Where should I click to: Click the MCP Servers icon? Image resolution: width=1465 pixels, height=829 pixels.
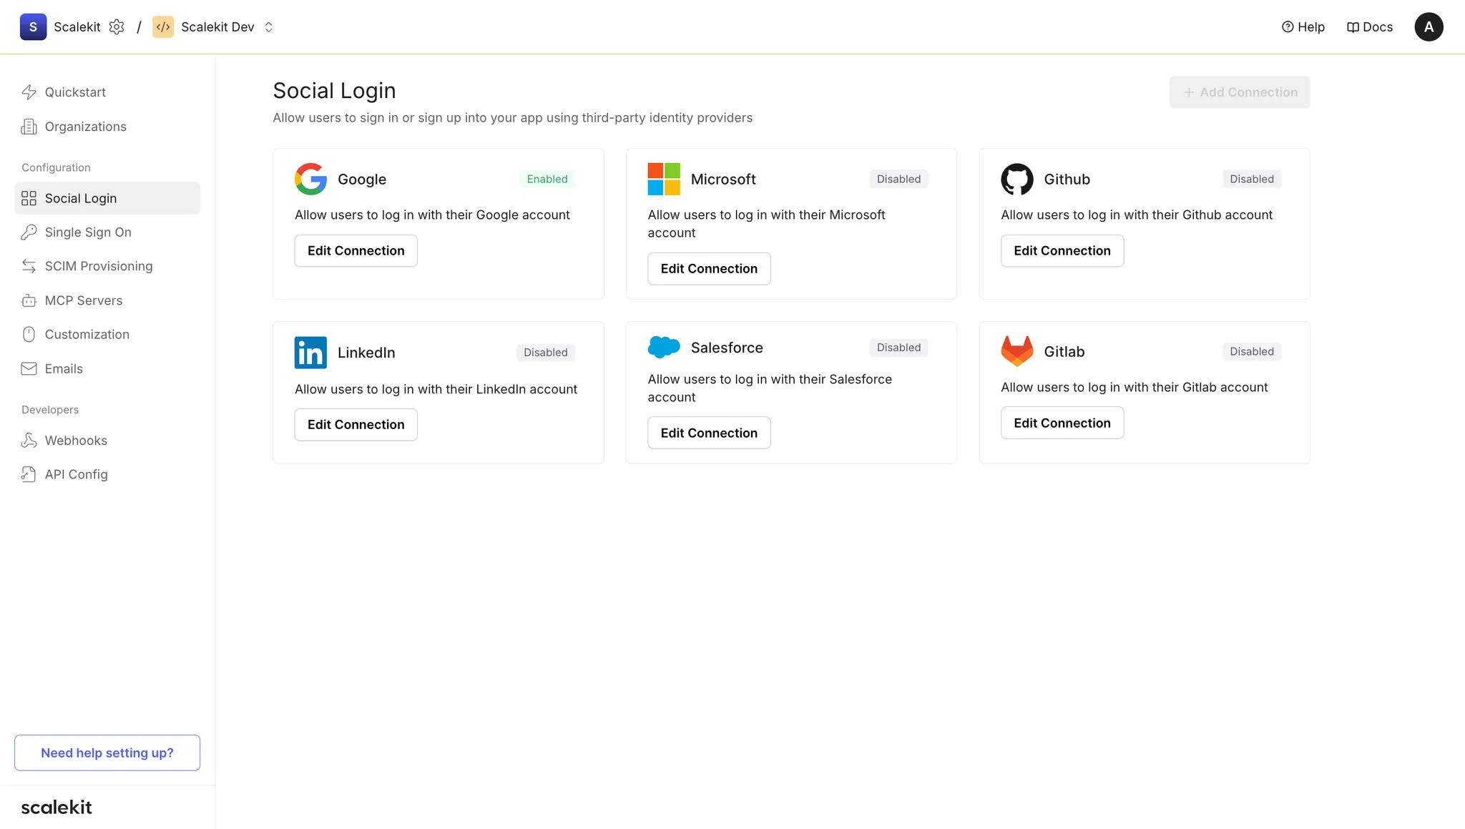click(29, 300)
